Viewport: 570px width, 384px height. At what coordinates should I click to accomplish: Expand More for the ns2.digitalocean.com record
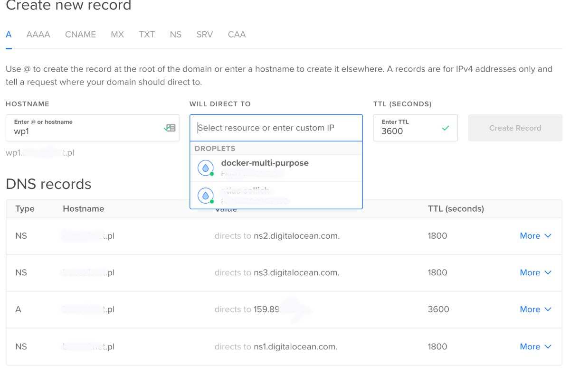pyautogui.click(x=535, y=236)
